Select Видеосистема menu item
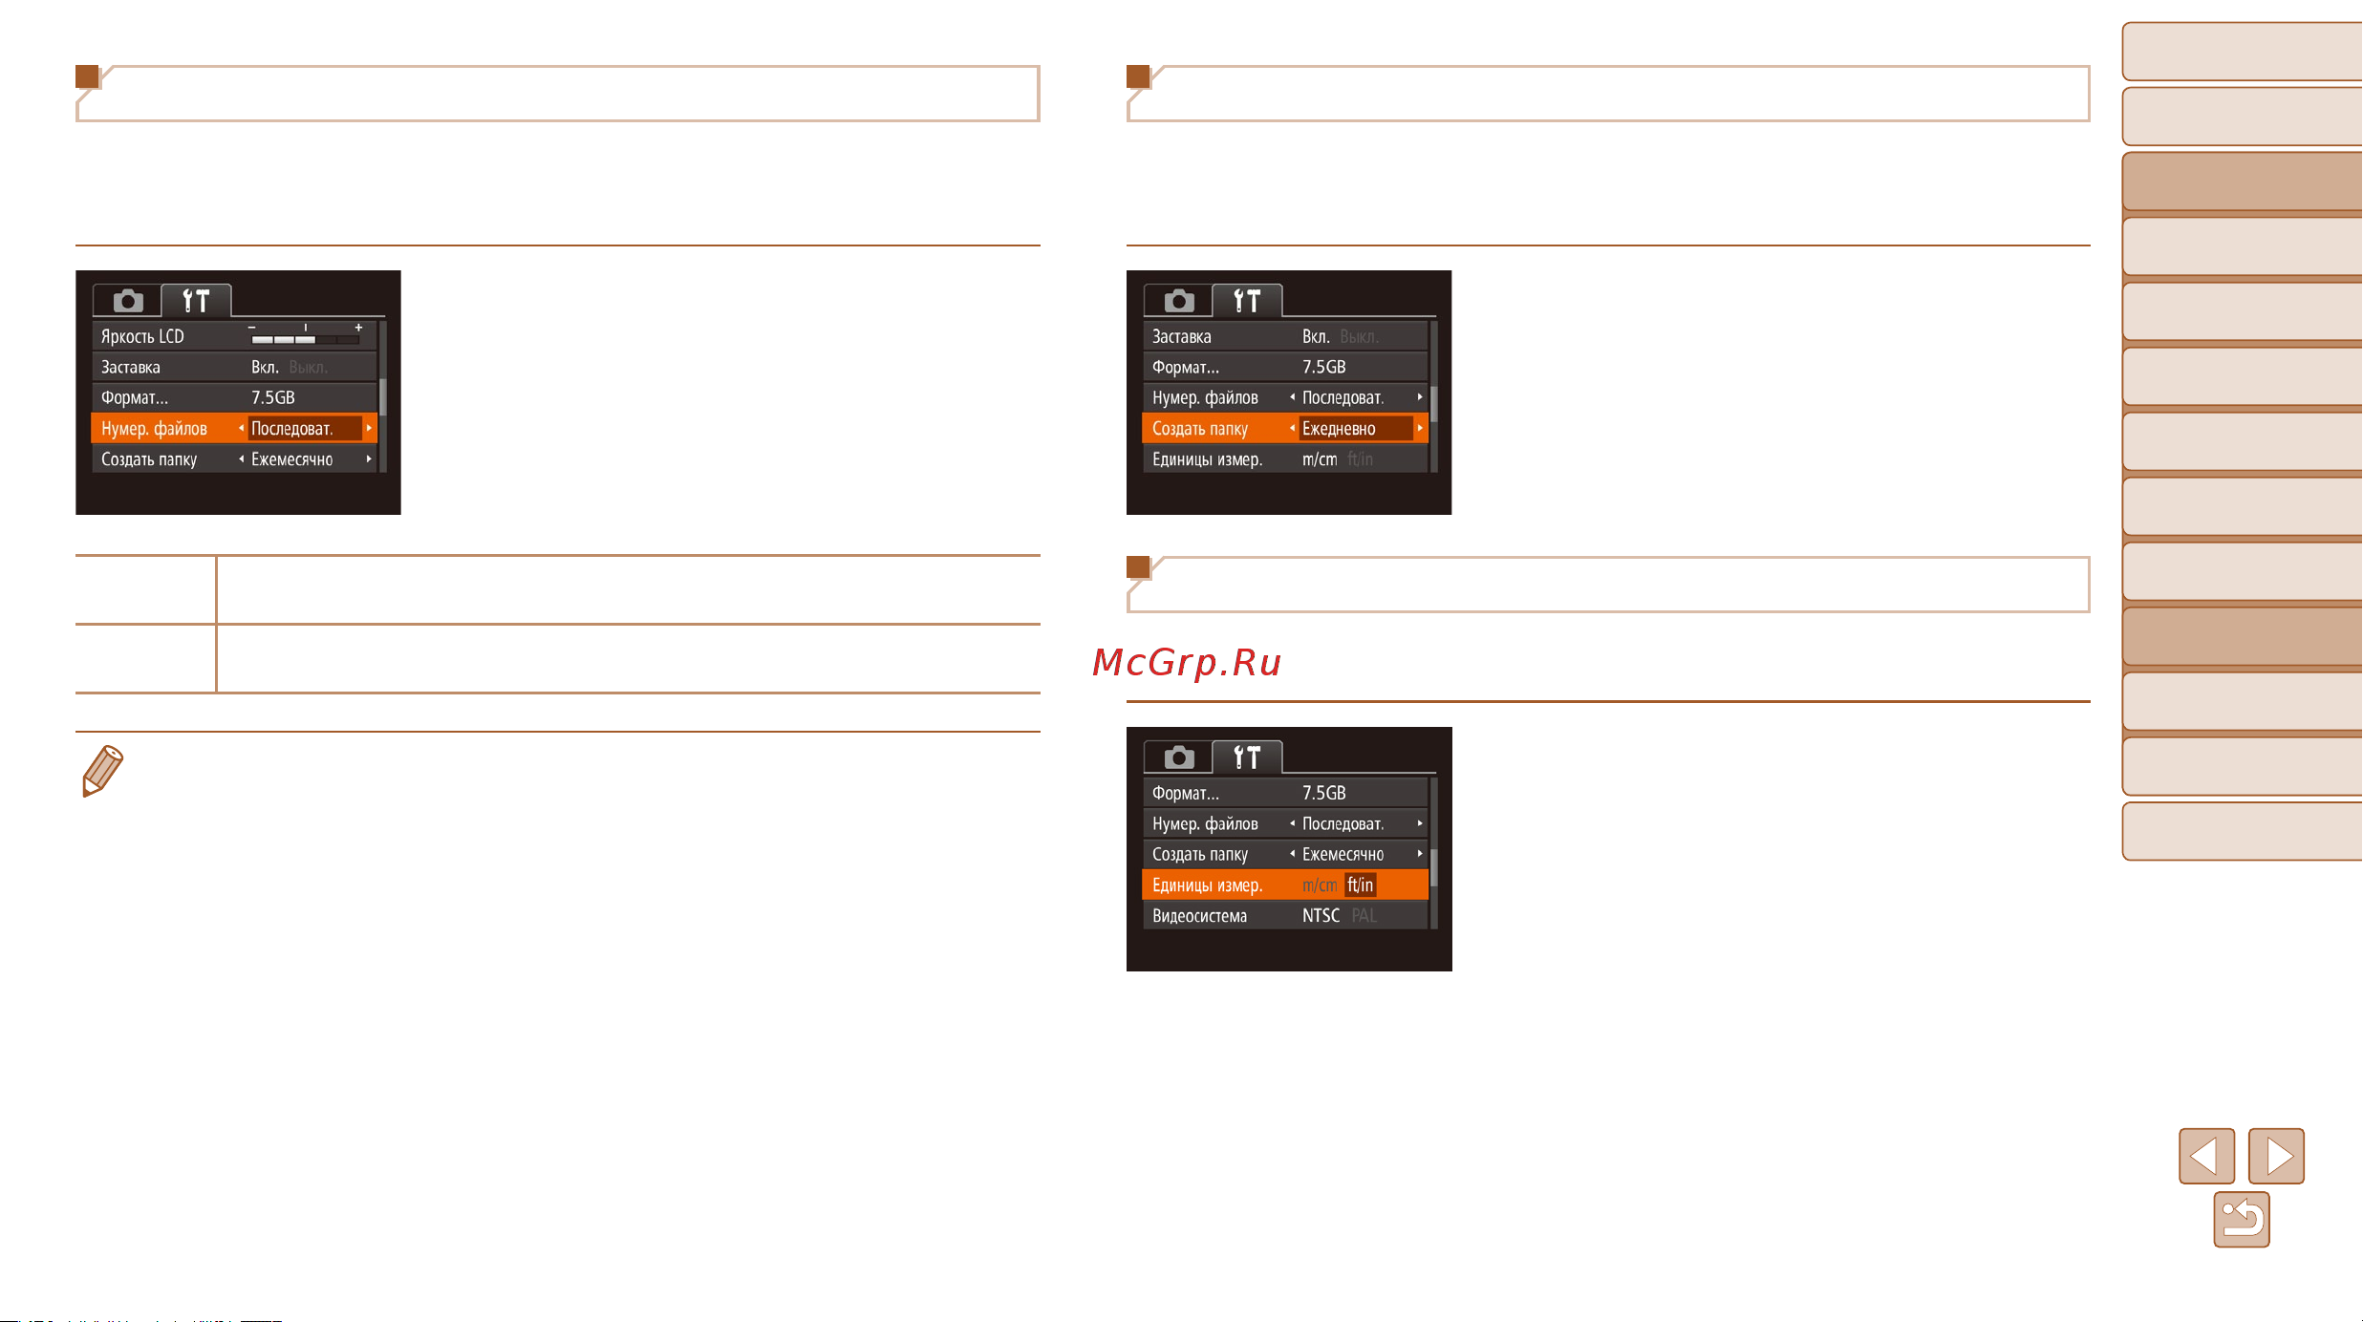The width and height of the screenshot is (2363, 1322). (x=1285, y=915)
